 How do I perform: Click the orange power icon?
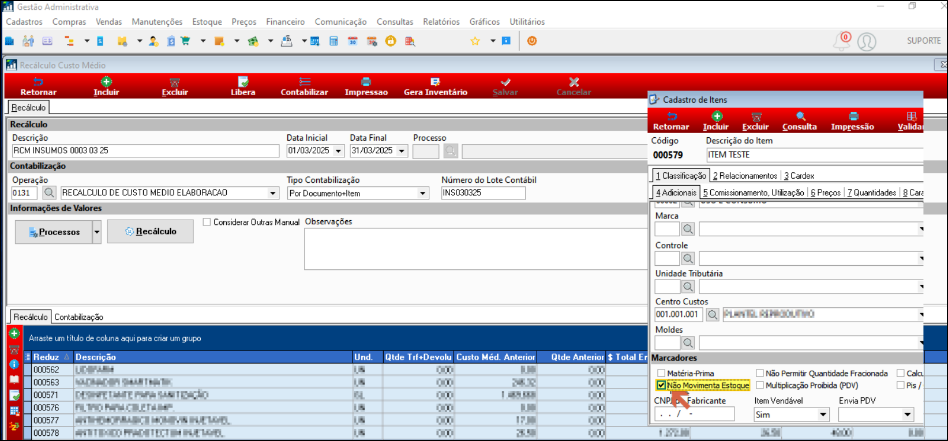(x=532, y=41)
